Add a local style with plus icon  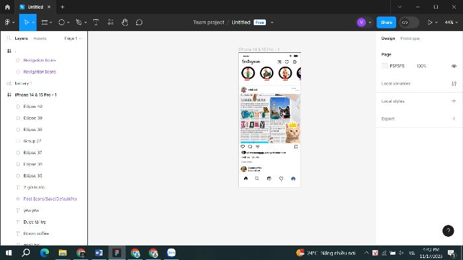pyautogui.click(x=454, y=101)
